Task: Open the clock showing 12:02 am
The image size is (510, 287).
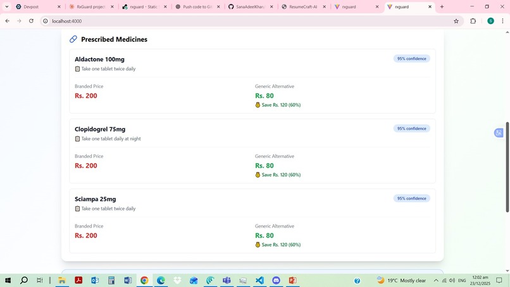Action: pos(480,280)
